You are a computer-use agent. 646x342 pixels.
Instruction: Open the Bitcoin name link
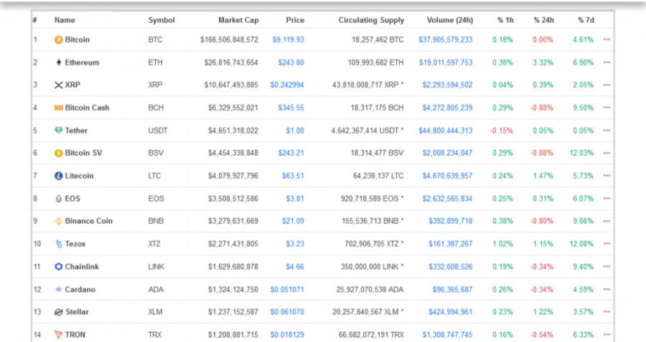(x=77, y=39)
